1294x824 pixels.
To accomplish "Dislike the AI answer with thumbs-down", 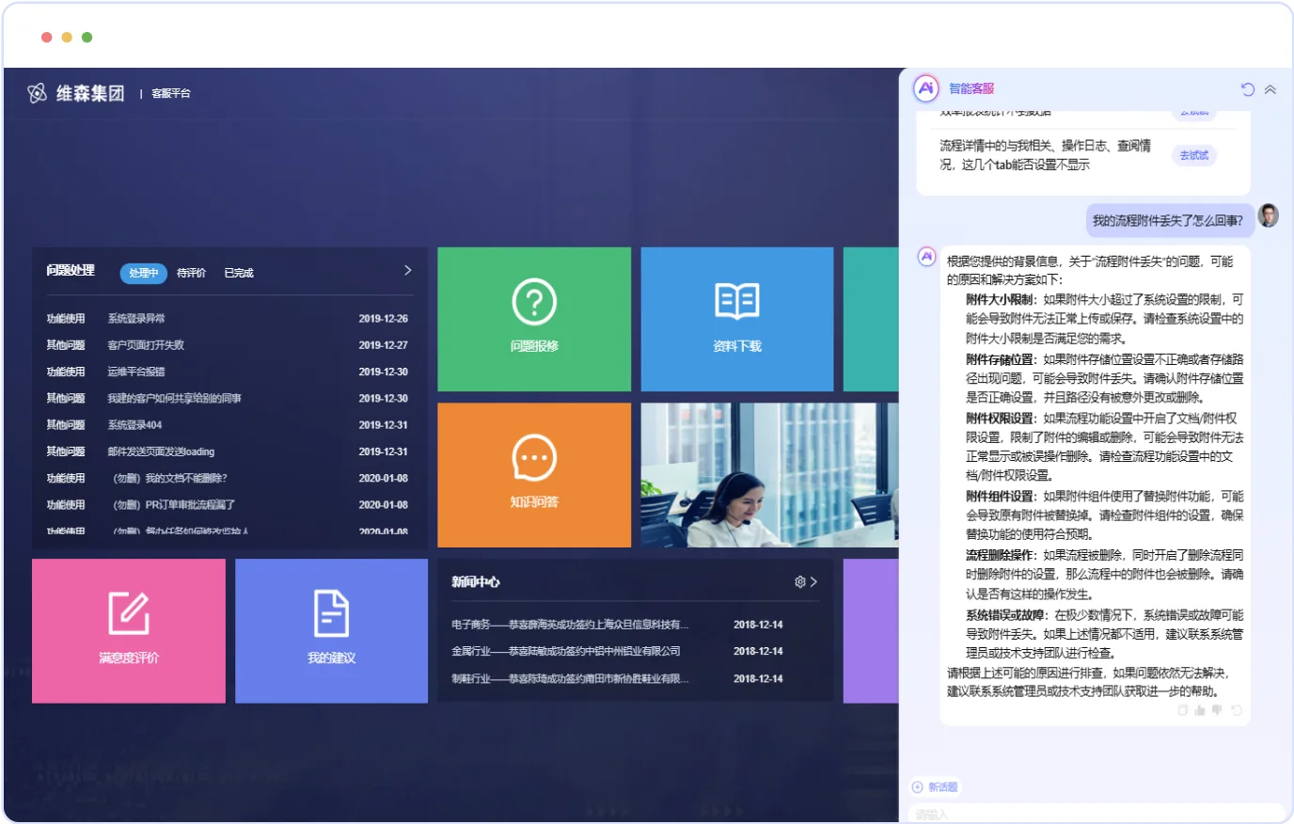I will click(1218, 710).
